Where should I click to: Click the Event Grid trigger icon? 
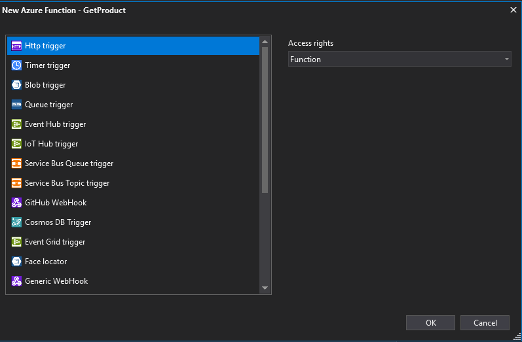[16, 242]
